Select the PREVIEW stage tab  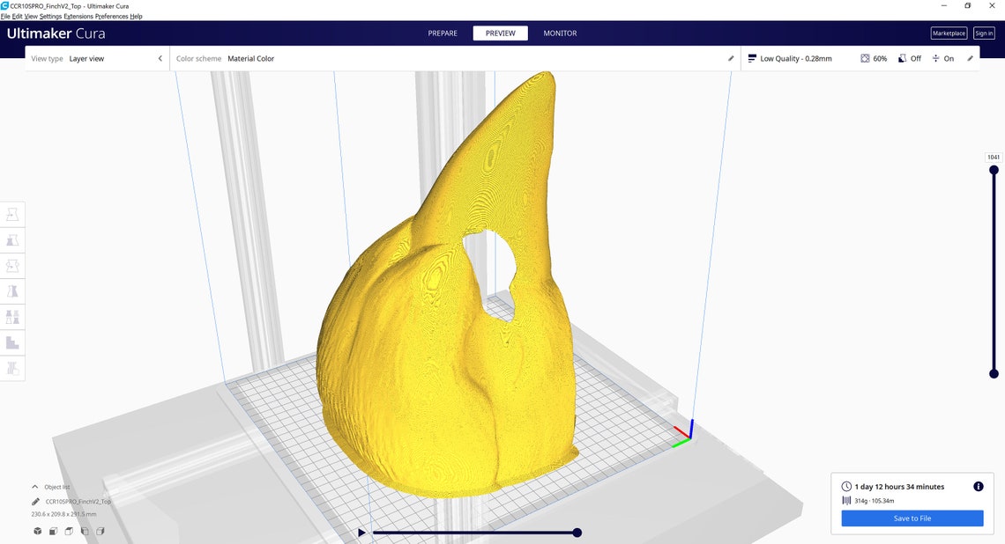[501, 33]
